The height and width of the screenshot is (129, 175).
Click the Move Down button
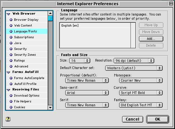point(151,32)
